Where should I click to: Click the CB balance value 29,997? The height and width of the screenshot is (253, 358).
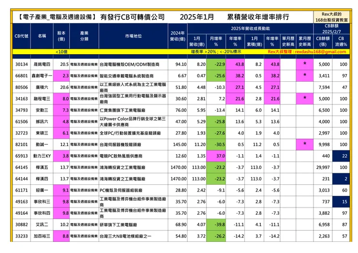click(x=323, y=167)
